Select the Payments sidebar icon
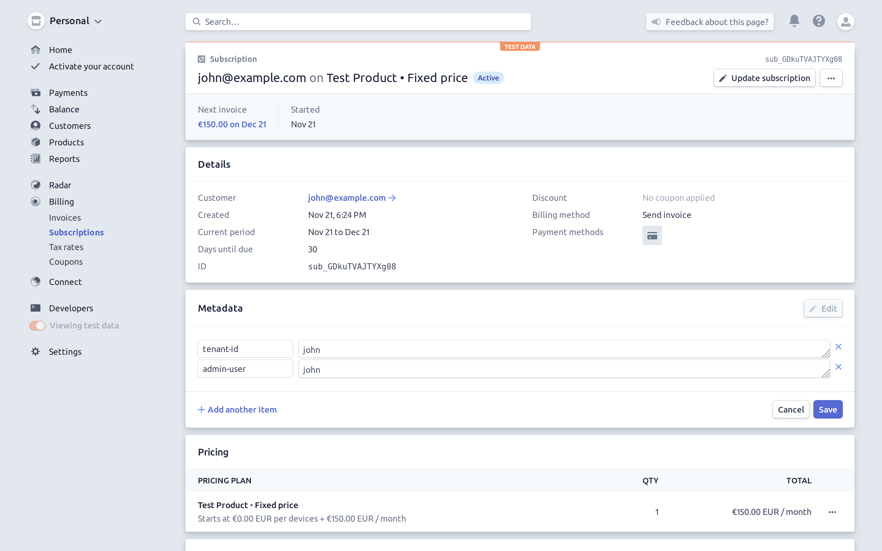Image resolution: width=882 pixels, height=551 pixels. 36,92
